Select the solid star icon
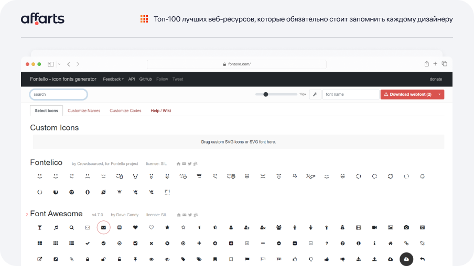 tap(167, 228)
